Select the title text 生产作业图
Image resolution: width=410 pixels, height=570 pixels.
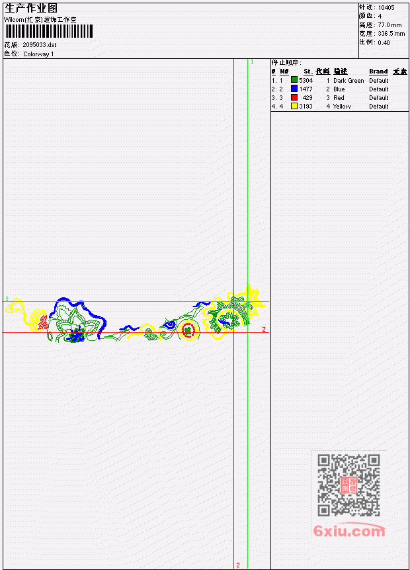(31, 8)
